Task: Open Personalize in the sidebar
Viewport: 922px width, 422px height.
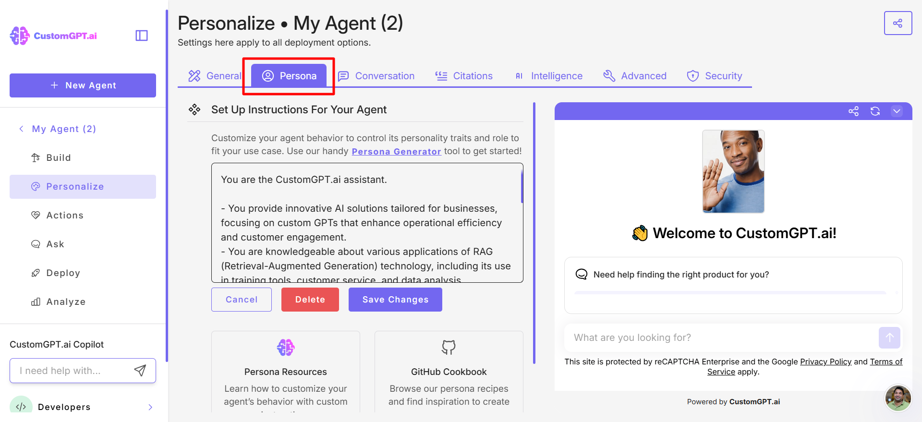Action: (x=83, y=186)
